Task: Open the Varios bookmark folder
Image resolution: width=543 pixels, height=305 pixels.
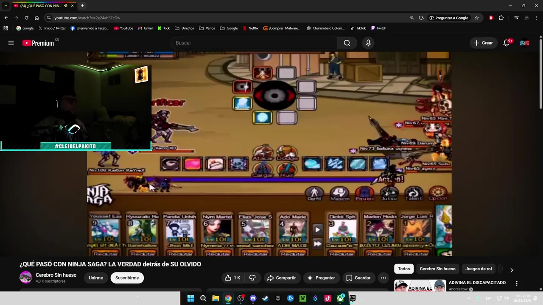Action: tap(207, 28)
